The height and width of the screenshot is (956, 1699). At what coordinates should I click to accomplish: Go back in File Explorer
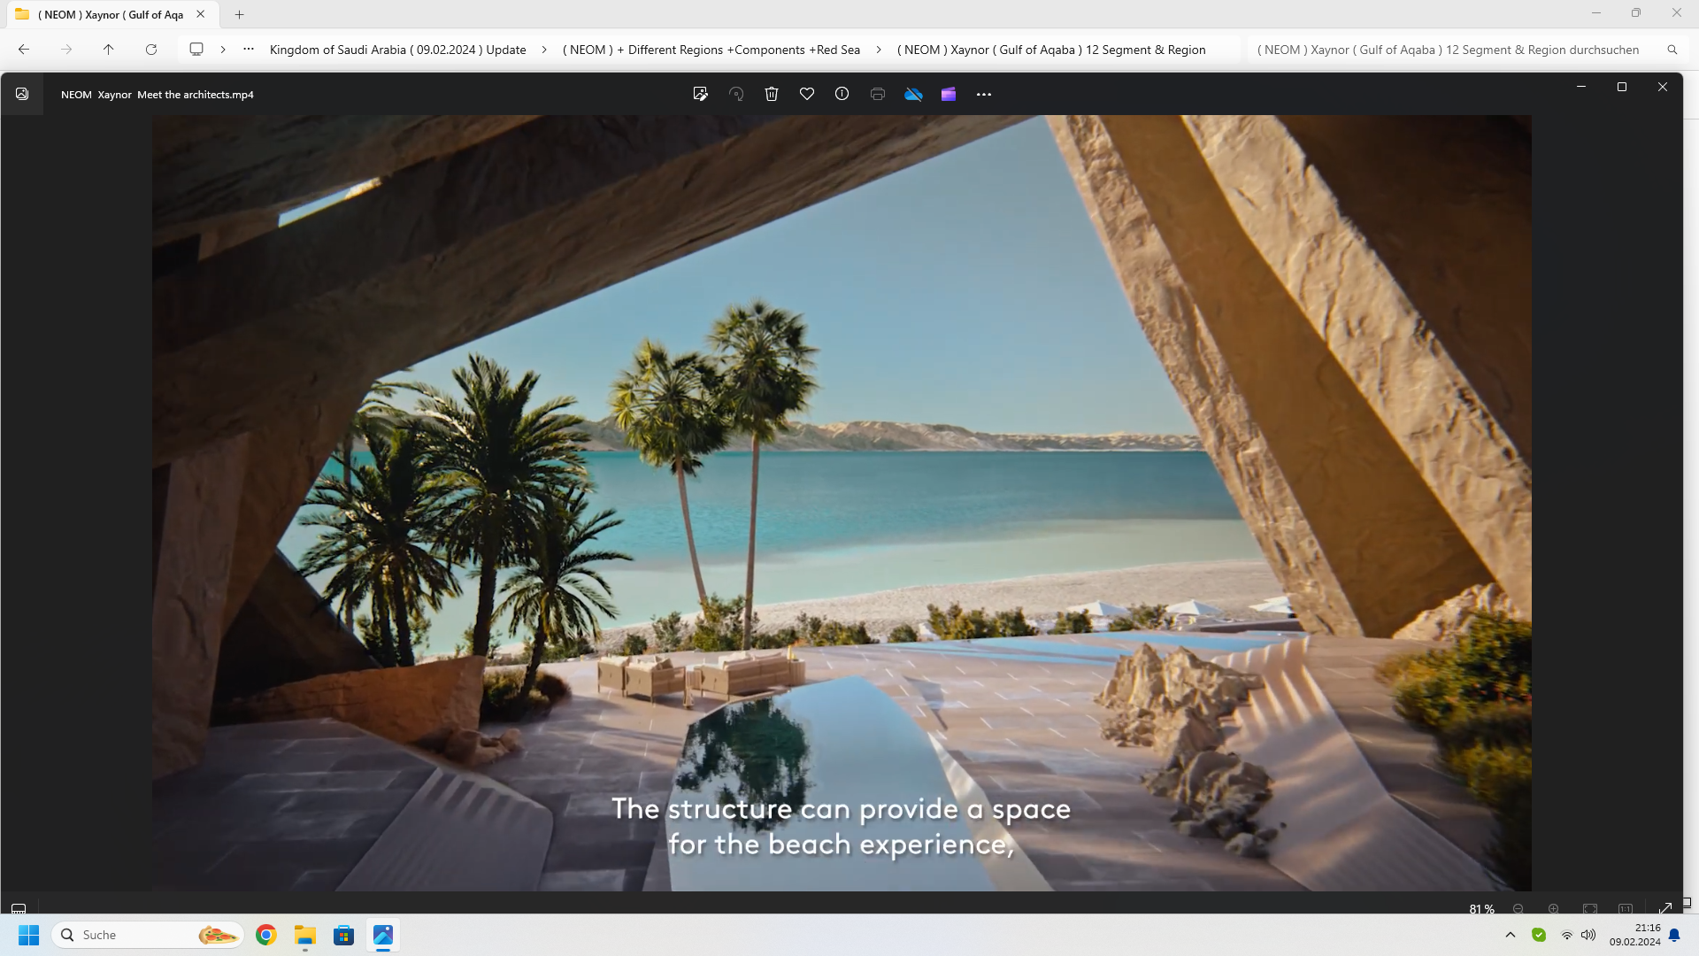24,50
